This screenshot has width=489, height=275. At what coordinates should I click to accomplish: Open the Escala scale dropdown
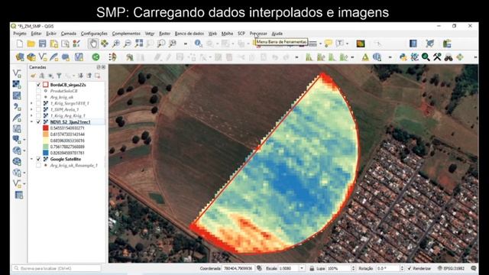302,268
